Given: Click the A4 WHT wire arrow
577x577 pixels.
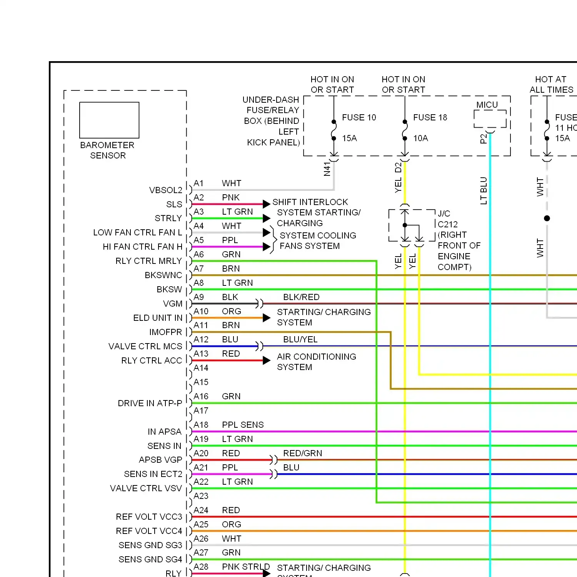Looking at the screenshot, I should [267, 233].
